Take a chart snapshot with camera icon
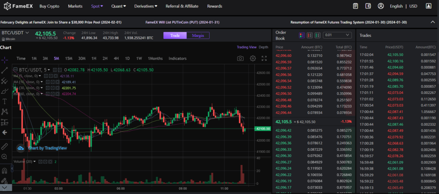The height and width of the screenshot is (194, 439). [x=240, y=58]
